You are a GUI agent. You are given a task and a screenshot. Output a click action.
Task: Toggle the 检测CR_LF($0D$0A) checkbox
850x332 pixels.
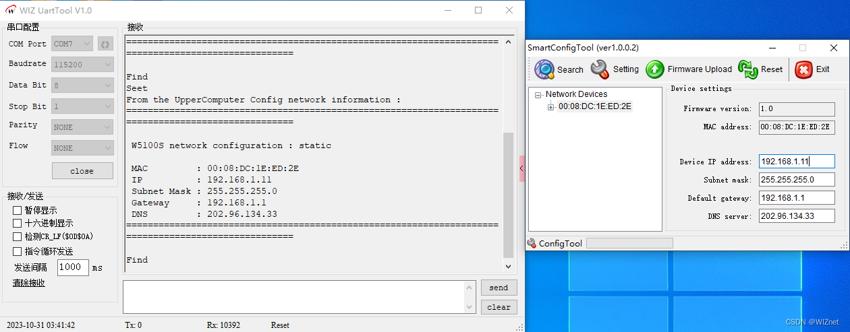click(x=18, y=236)
